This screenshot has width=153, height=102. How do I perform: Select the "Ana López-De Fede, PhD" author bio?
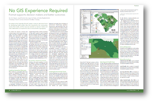(x=129, y=75)
